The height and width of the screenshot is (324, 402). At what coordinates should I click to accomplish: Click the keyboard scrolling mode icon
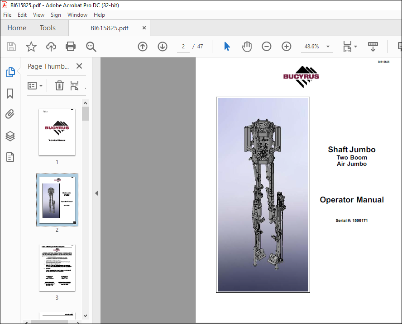click(373, 47)
